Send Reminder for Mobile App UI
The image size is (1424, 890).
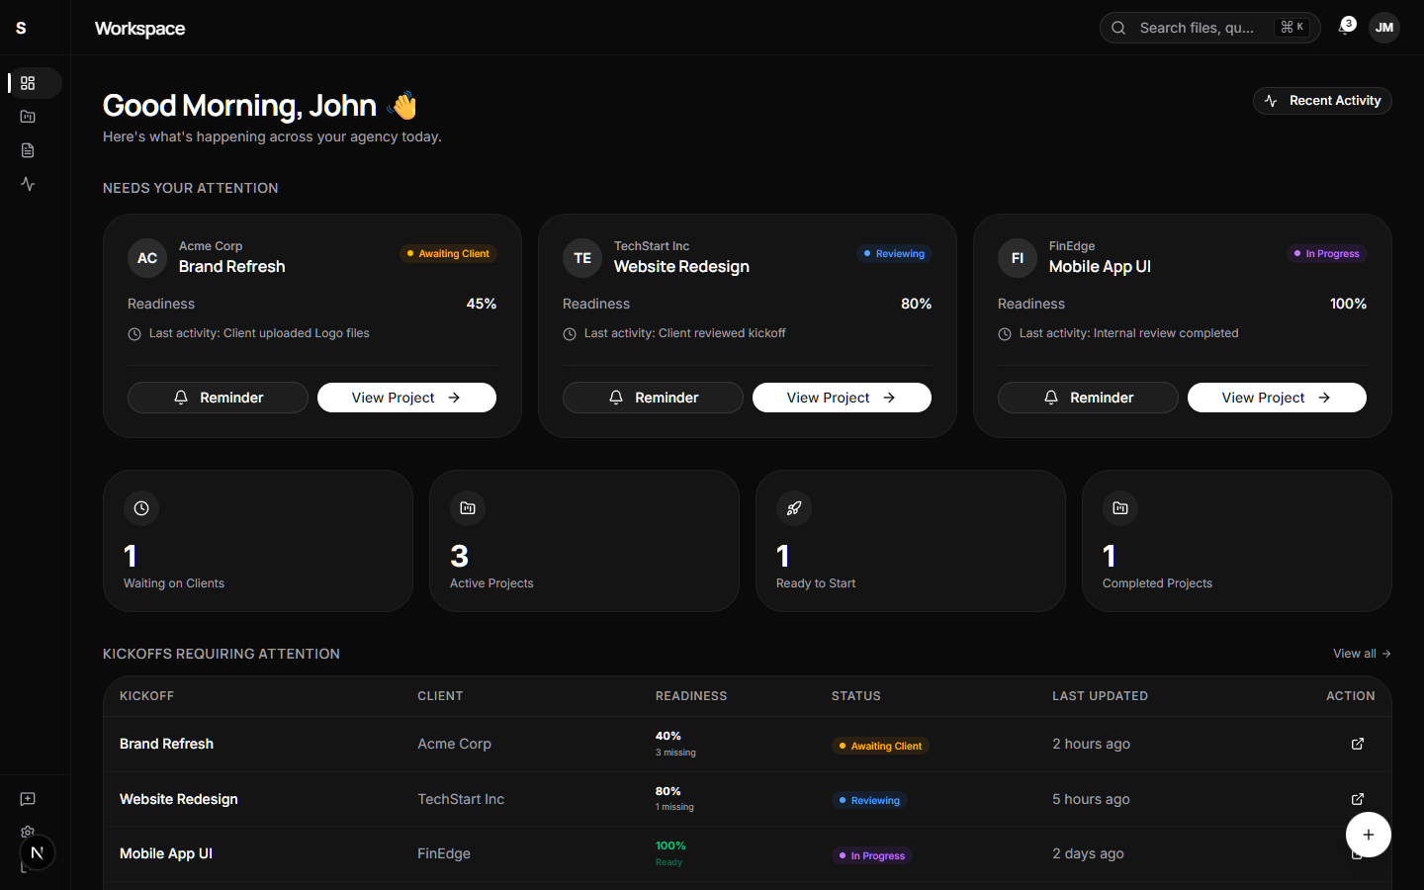[x=1088, y=398]
